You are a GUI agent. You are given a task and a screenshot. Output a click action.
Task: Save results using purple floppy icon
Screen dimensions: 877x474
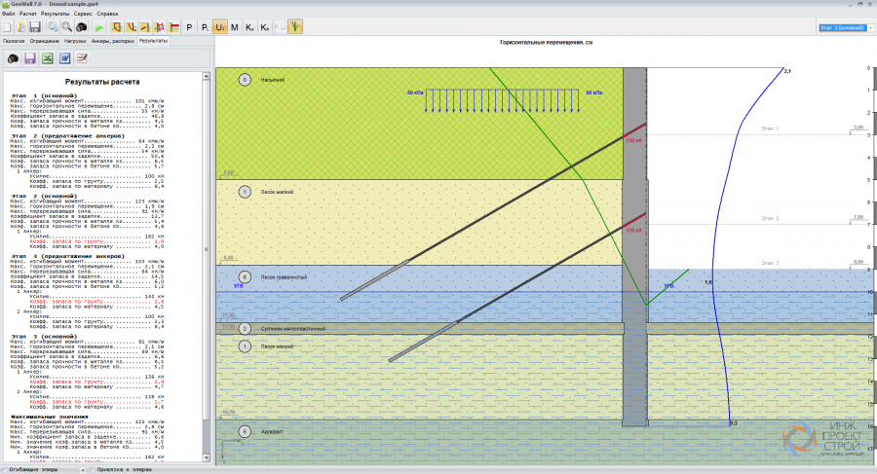pos(30,58)
